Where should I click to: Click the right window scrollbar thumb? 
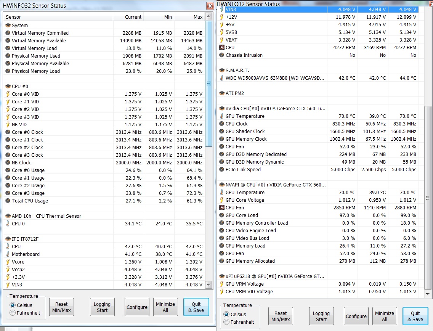pos(428,198)
